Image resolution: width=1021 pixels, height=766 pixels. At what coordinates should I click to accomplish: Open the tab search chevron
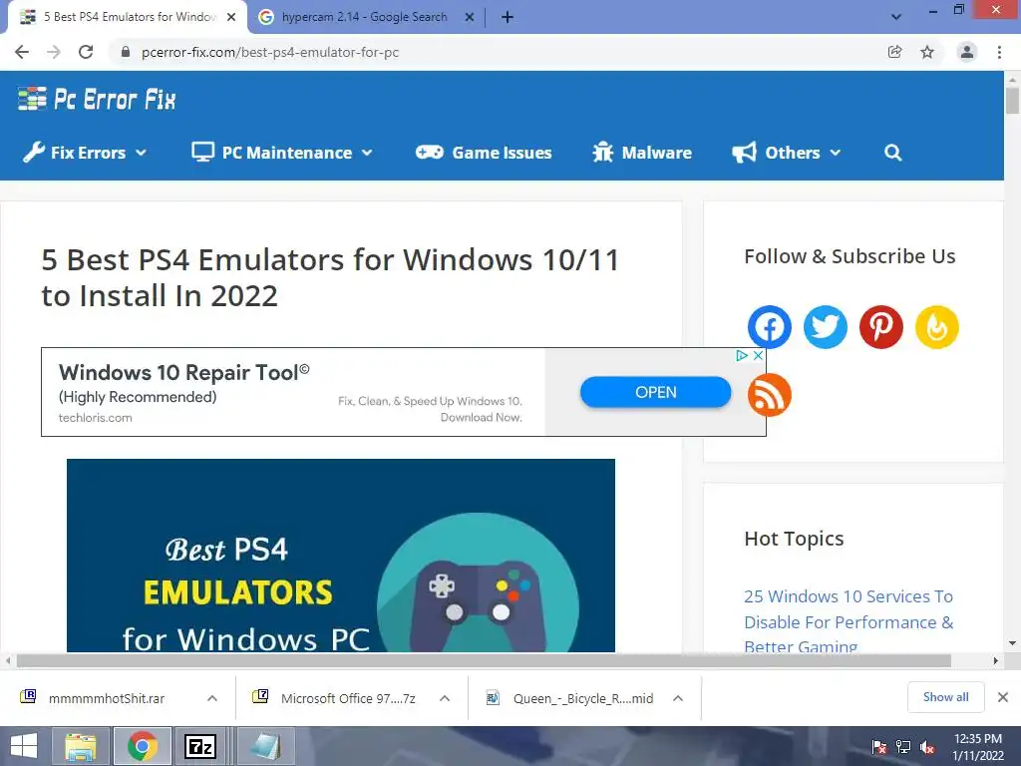896,17
